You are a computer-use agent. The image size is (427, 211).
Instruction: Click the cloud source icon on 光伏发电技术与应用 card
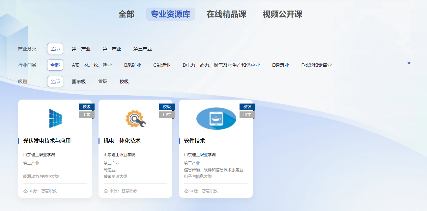click(25, 191)
